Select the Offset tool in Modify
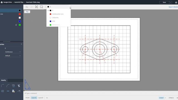 (3, 91)
